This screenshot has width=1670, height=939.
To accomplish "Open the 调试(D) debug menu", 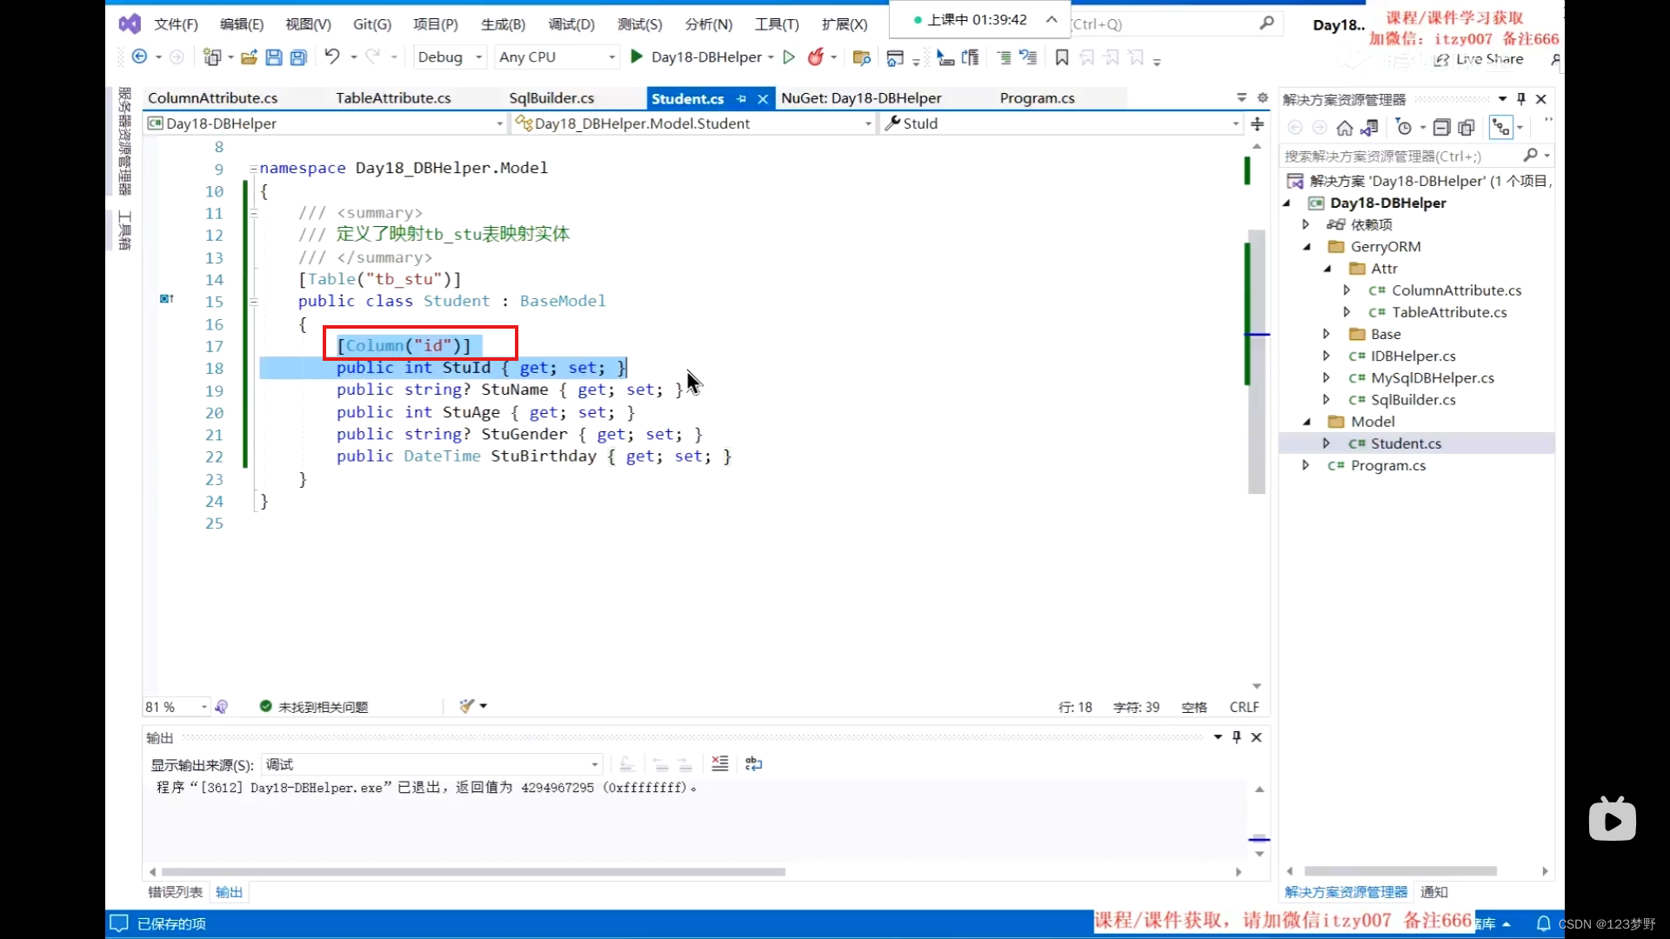I will click(571, 24).
